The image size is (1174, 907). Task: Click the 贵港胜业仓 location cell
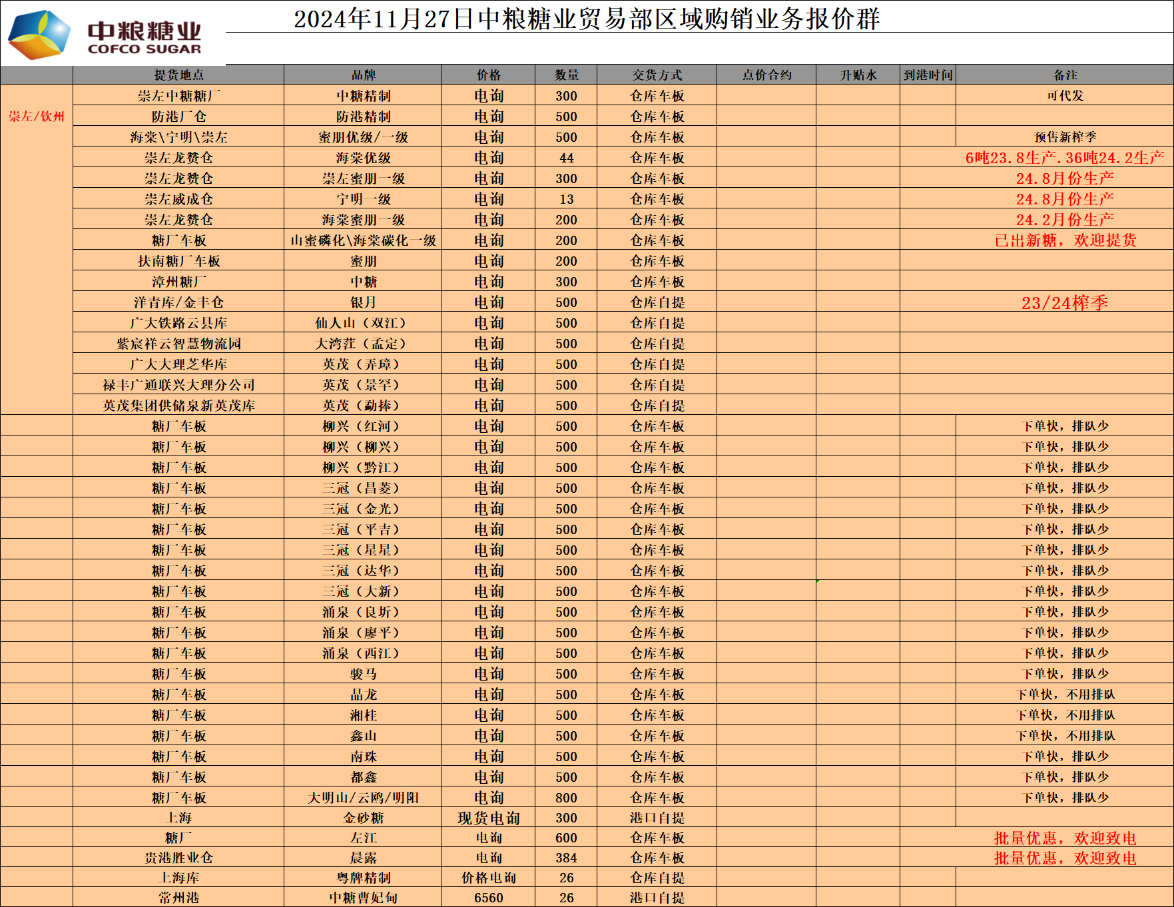coord(178,858)
